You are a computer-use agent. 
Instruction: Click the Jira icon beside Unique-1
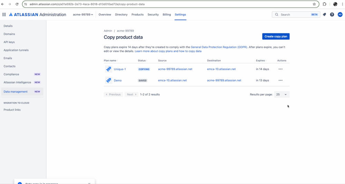point(108,69)
